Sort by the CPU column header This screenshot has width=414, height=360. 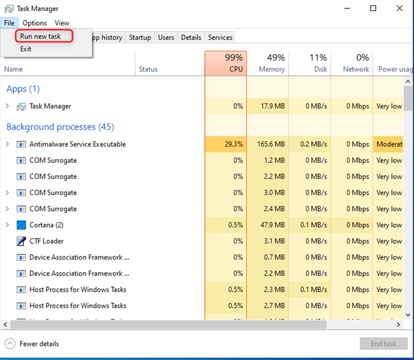tap(226, 63)
